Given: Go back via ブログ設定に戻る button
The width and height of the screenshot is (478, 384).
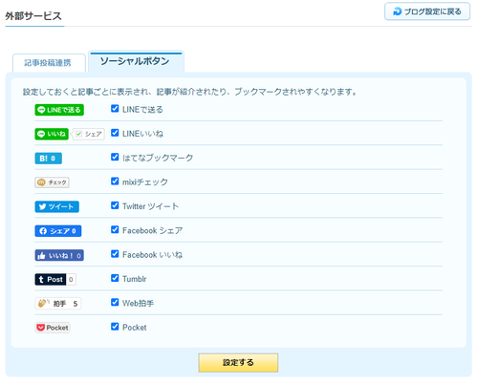Looking at the screenshot, I should click(x=427, y=11).
